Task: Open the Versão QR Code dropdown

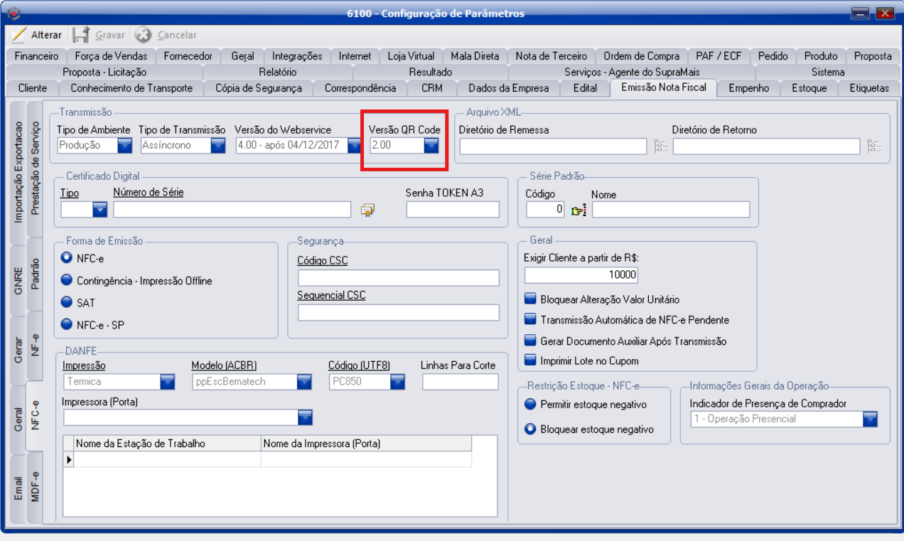Action: point(431,146)
